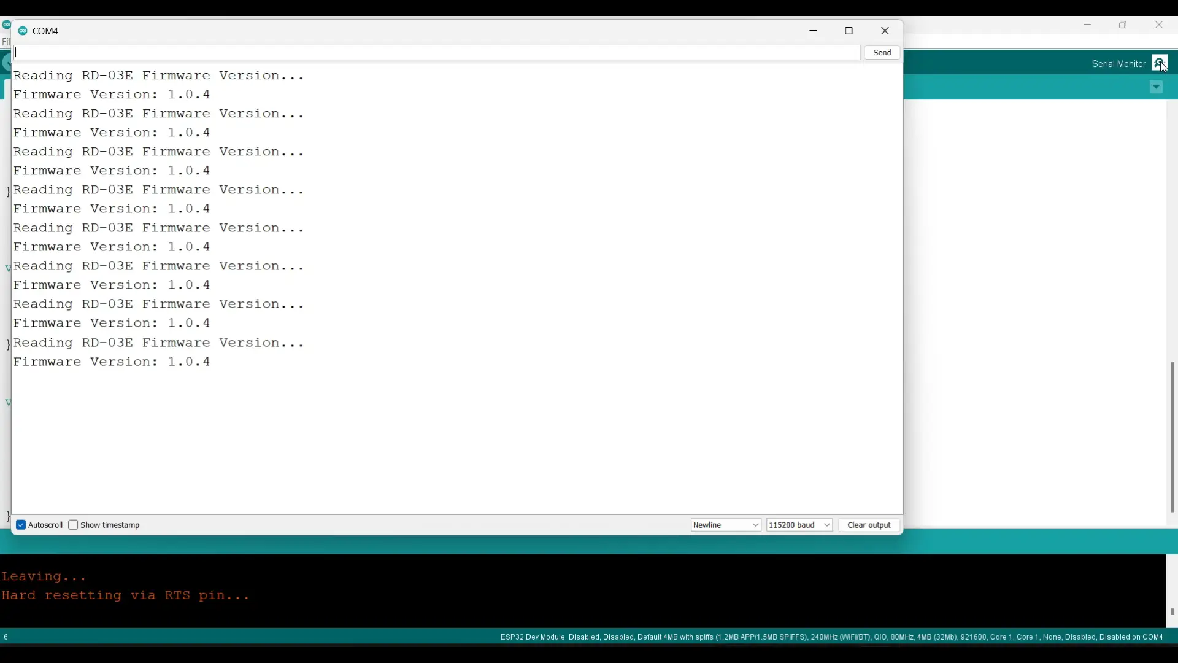Viewport: 1178px width, 663px height.
Task: Close the Arduino IDE main window
Action: coord(1160,25)
